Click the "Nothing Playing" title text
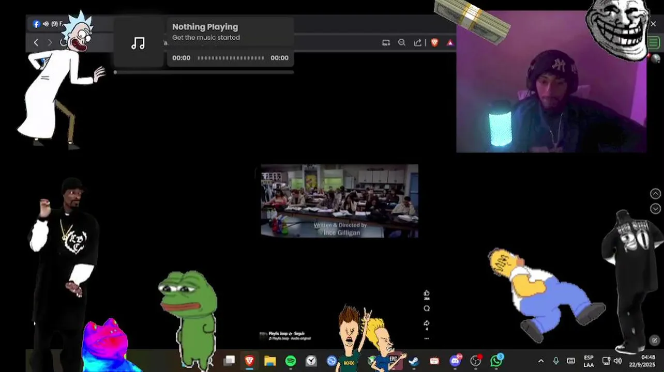The height and width of the screenshot is (372, 664). [205, 27]
